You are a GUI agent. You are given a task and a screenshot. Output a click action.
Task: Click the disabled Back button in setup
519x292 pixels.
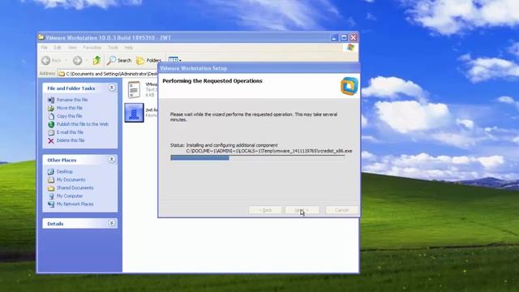click(265, 210)
